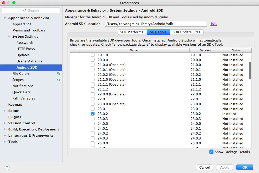Viewport: 259px width, 173px height.
Task: Collapse the System Settings tree node
Action: point(9,36)
